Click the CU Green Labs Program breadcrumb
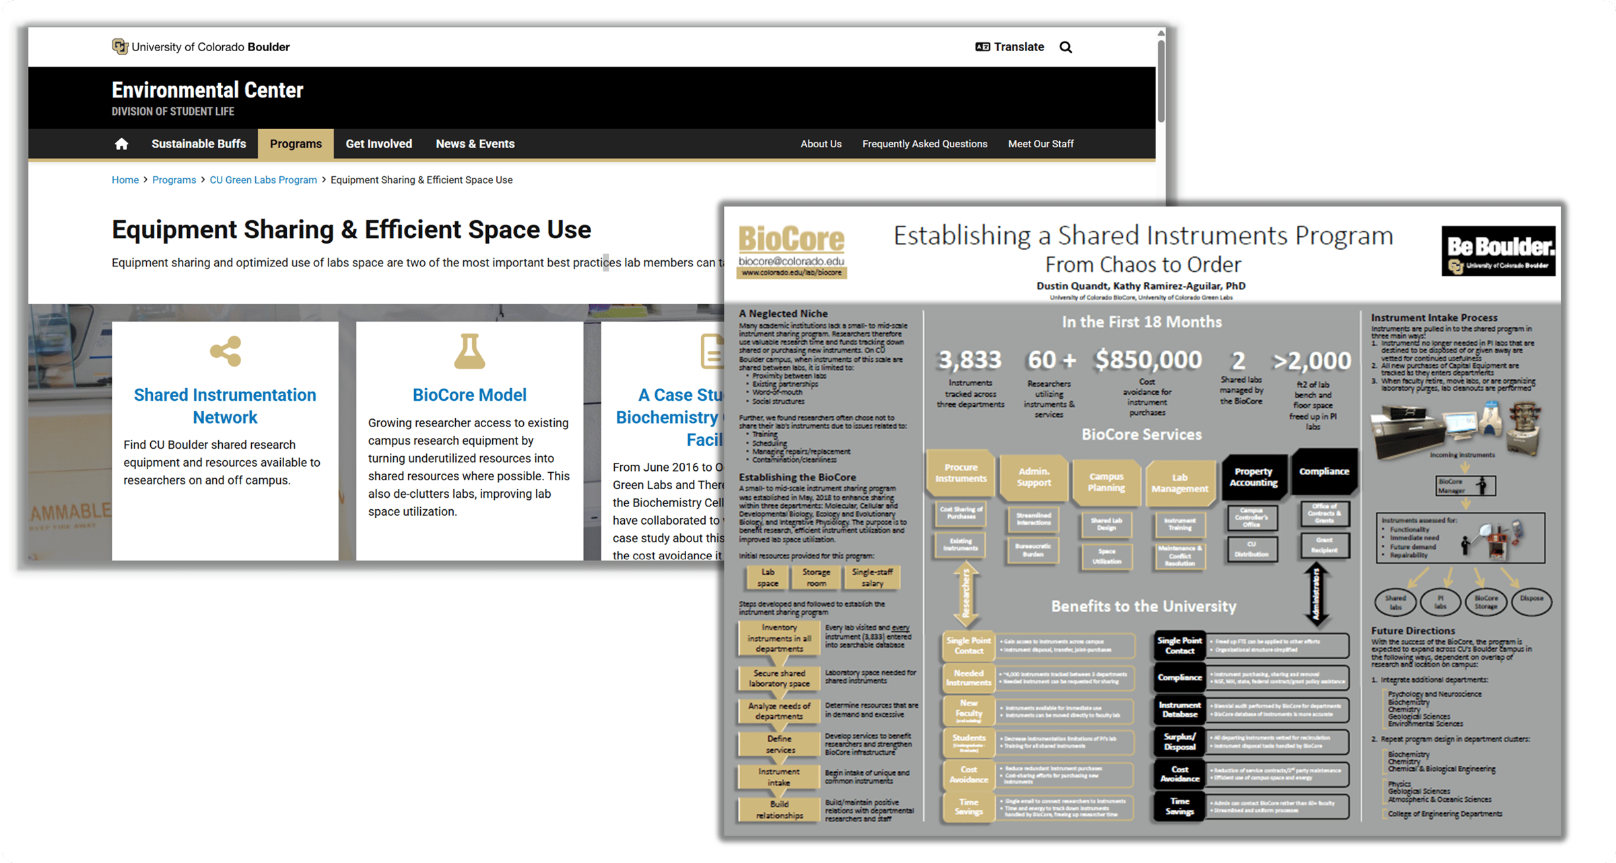This screenshot has width=1616, height=863. click(x=263, y=180)
